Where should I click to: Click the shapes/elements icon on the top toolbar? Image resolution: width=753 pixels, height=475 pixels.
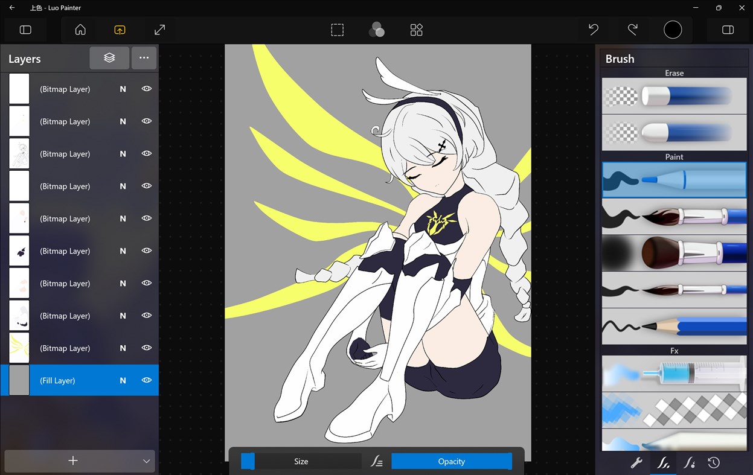tap(416, 30)
